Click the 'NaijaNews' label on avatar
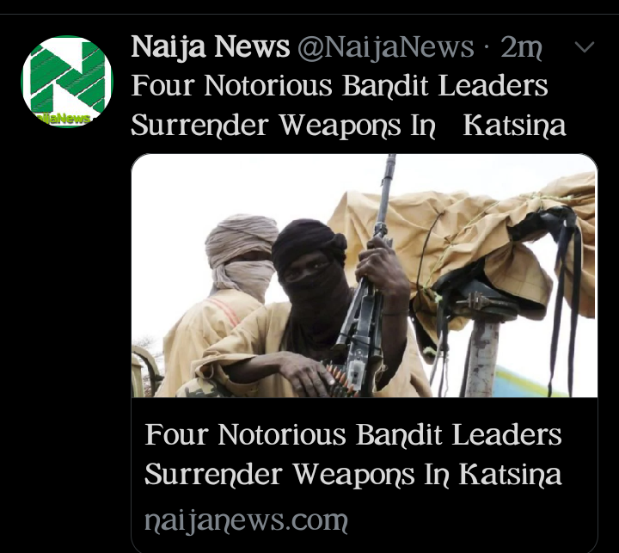 point(63,118)
